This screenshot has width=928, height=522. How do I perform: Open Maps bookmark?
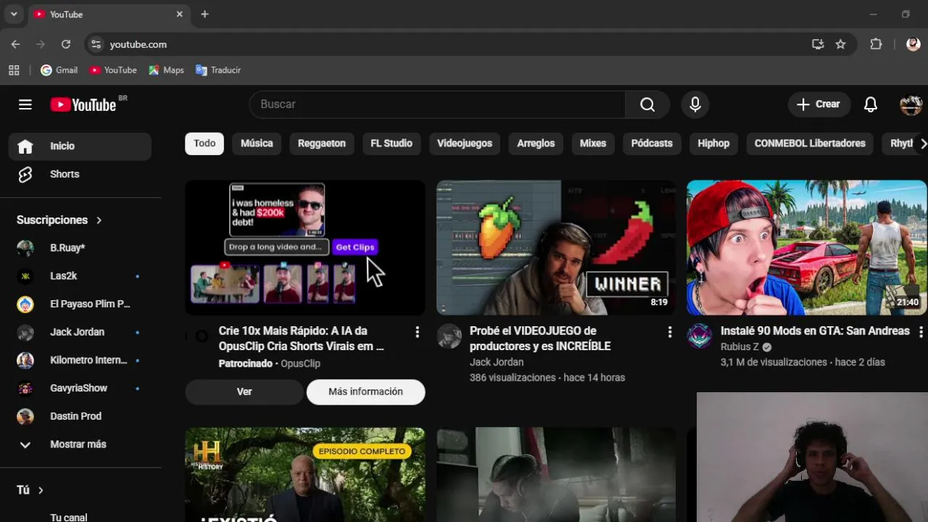166,70
